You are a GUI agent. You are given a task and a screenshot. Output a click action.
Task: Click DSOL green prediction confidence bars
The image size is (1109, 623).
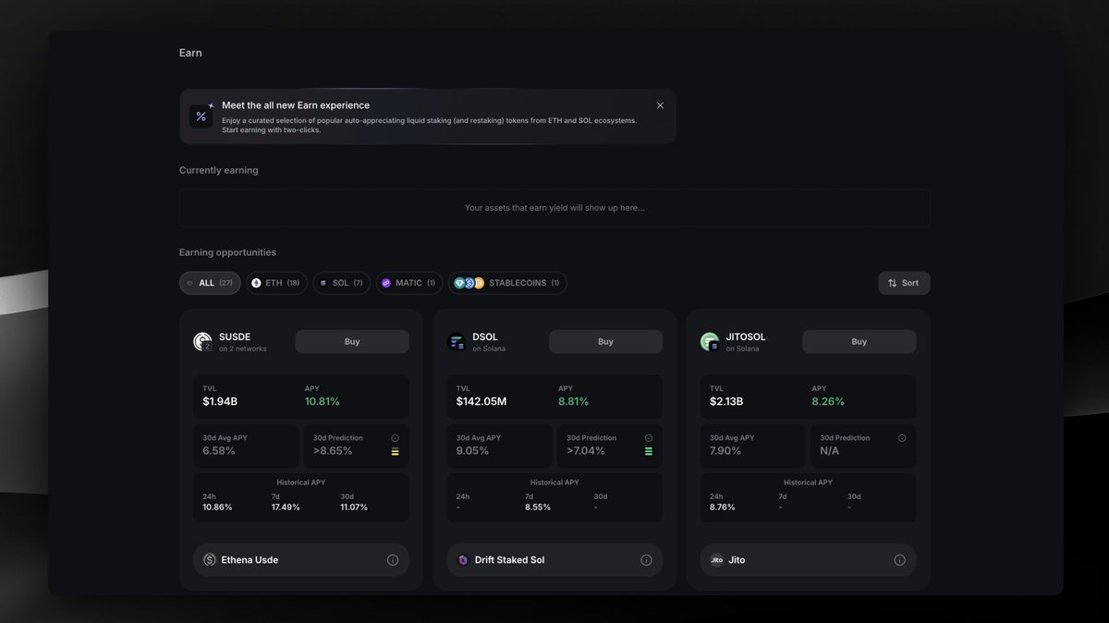coord(648,451)
